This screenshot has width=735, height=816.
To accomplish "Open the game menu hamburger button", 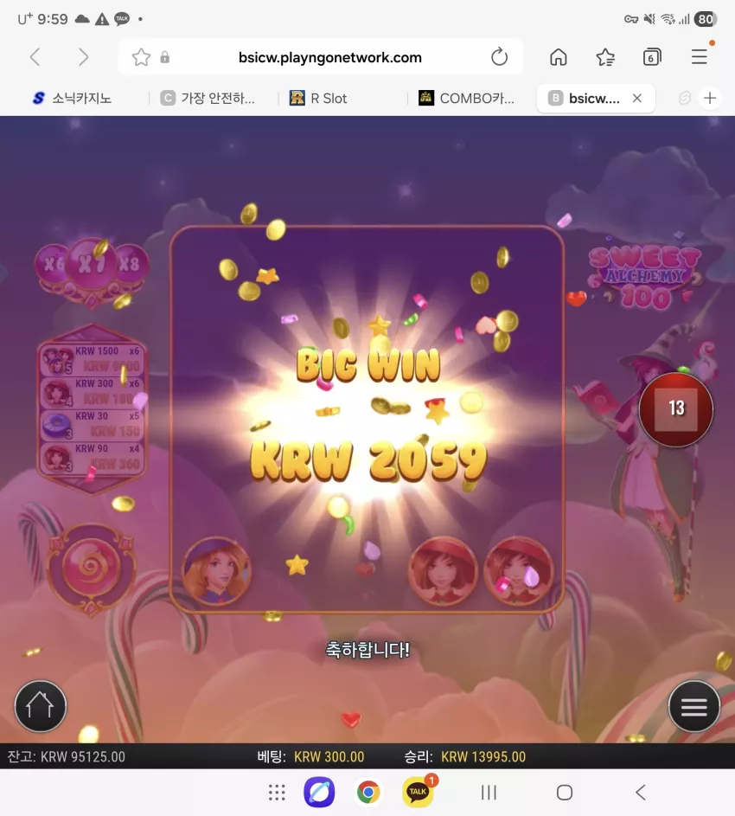I will (693, 706).
